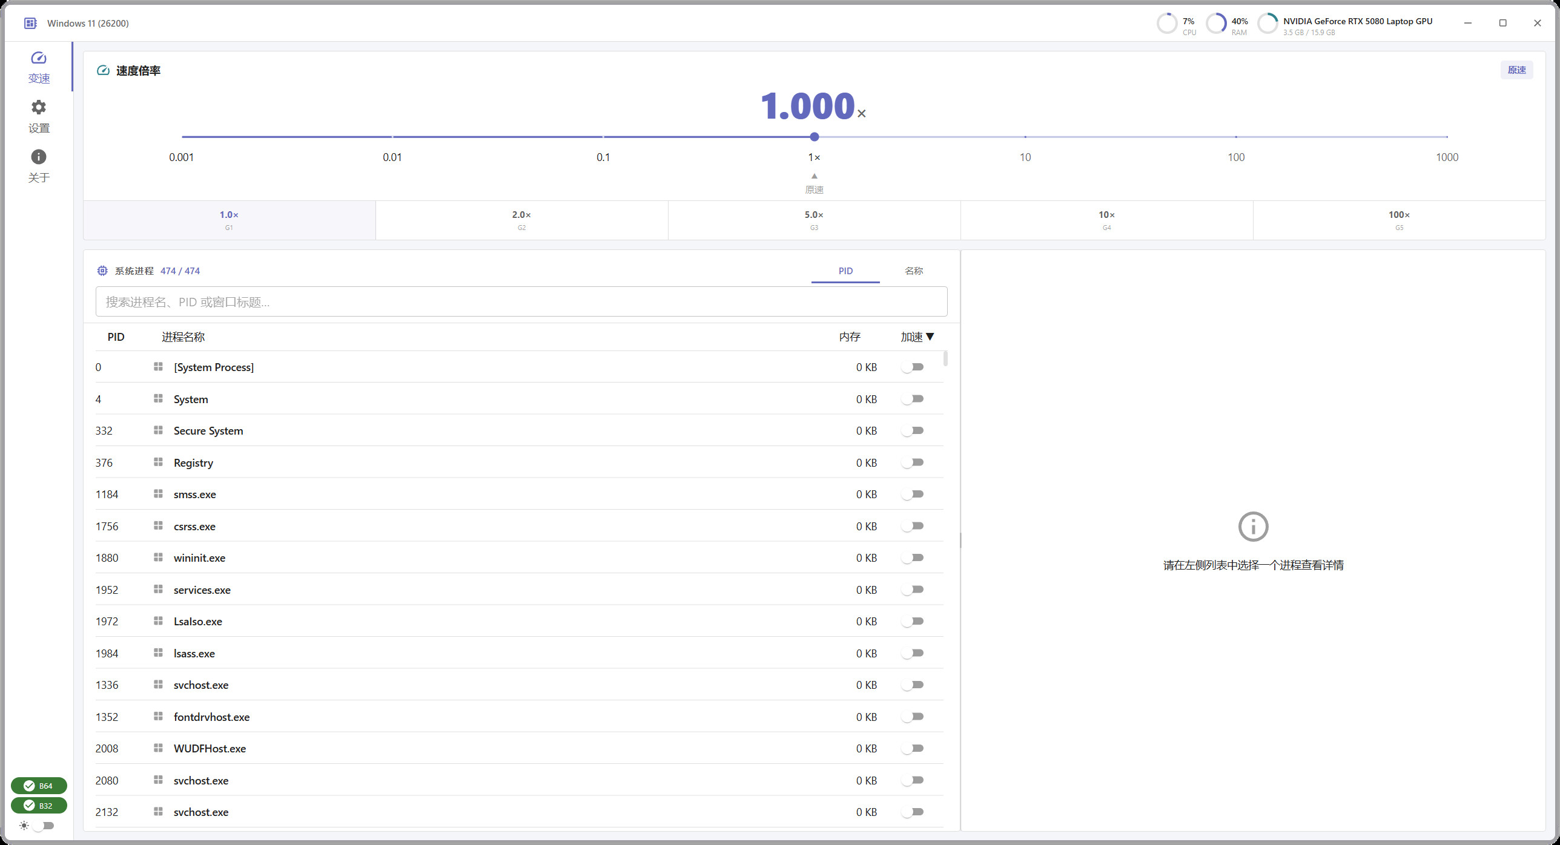Click the app logo icon in title bar
This screenshot has width=1560, height=845.
30,23
